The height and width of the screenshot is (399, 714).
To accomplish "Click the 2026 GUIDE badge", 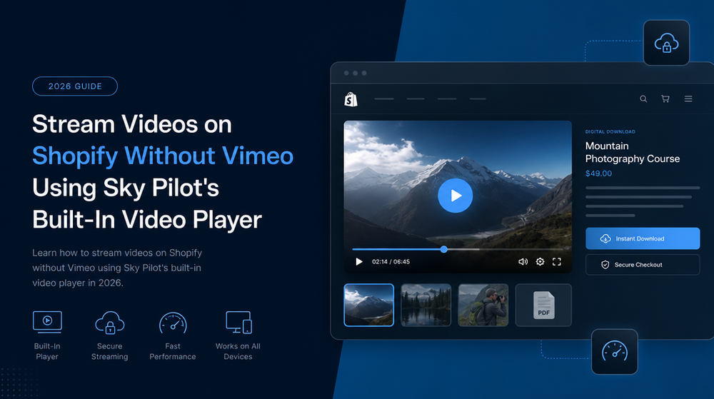I will pyautogui.click(x=75, y=86).
